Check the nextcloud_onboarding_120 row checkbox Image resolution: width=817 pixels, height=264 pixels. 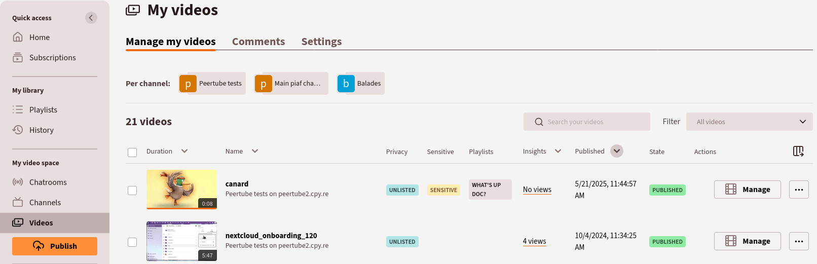[132, 242]
